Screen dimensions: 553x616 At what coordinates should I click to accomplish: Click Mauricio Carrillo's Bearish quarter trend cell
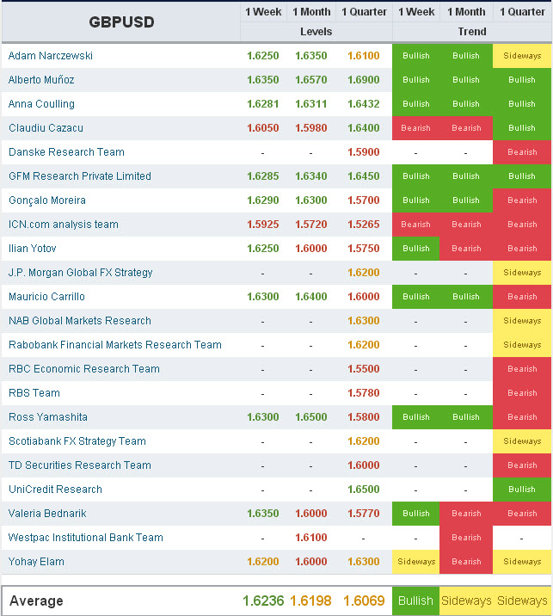tap(522, 297)
